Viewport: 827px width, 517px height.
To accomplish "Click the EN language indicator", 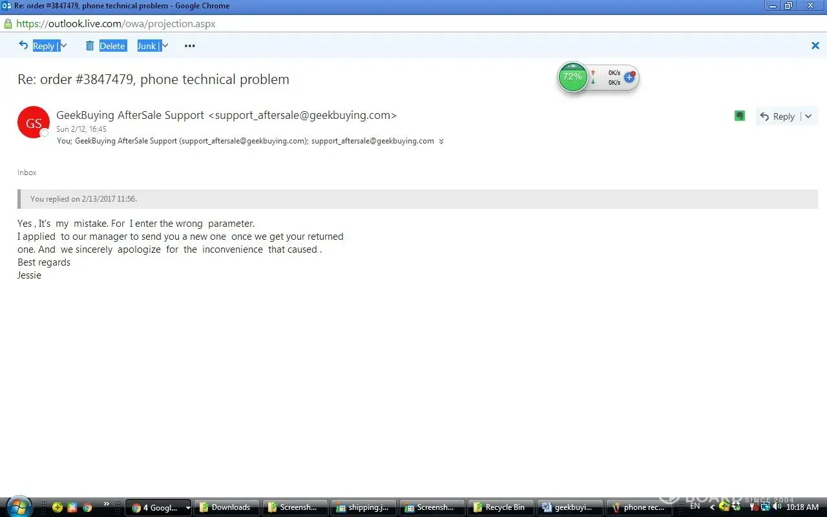I will [695, 507].
